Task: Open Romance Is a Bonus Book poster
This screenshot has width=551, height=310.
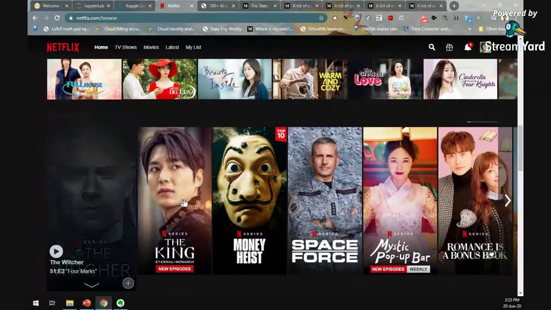Action: click(x=475, y=201)
